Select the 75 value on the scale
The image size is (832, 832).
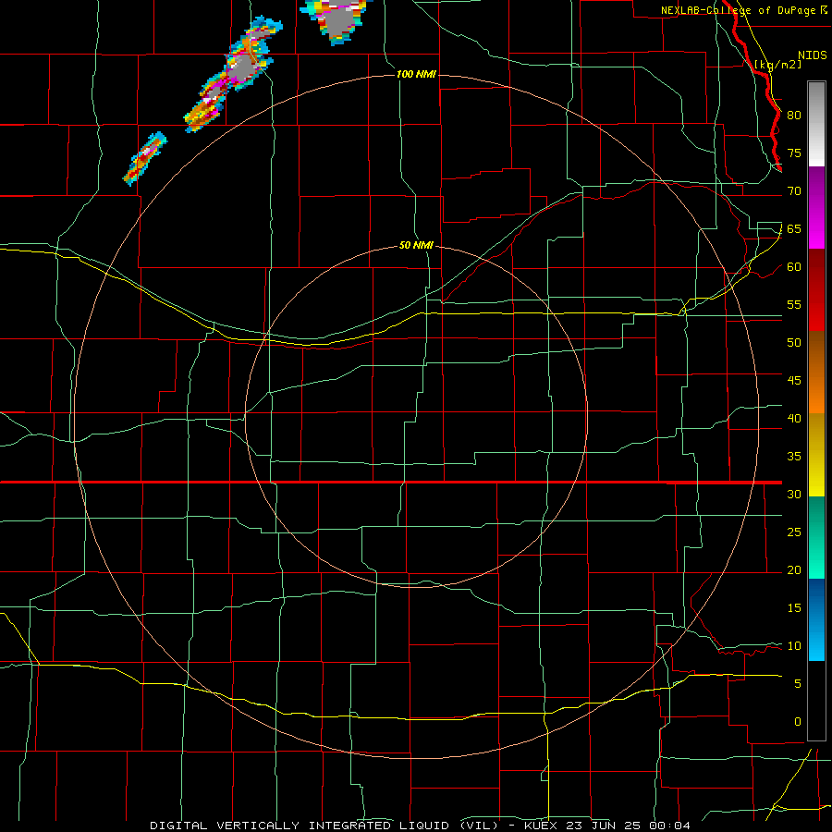(x=794, y=153)
